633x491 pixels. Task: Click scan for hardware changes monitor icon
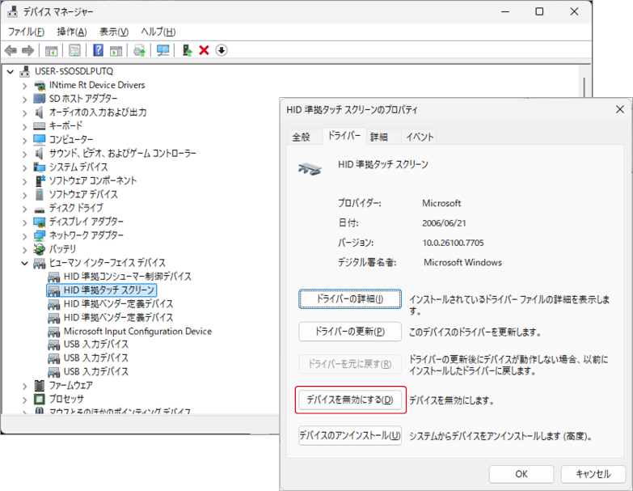(x=162, y=50)
